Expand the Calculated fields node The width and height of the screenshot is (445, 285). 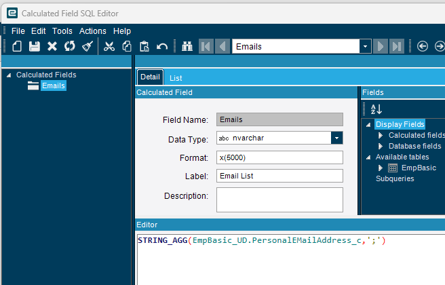(381, 136)
